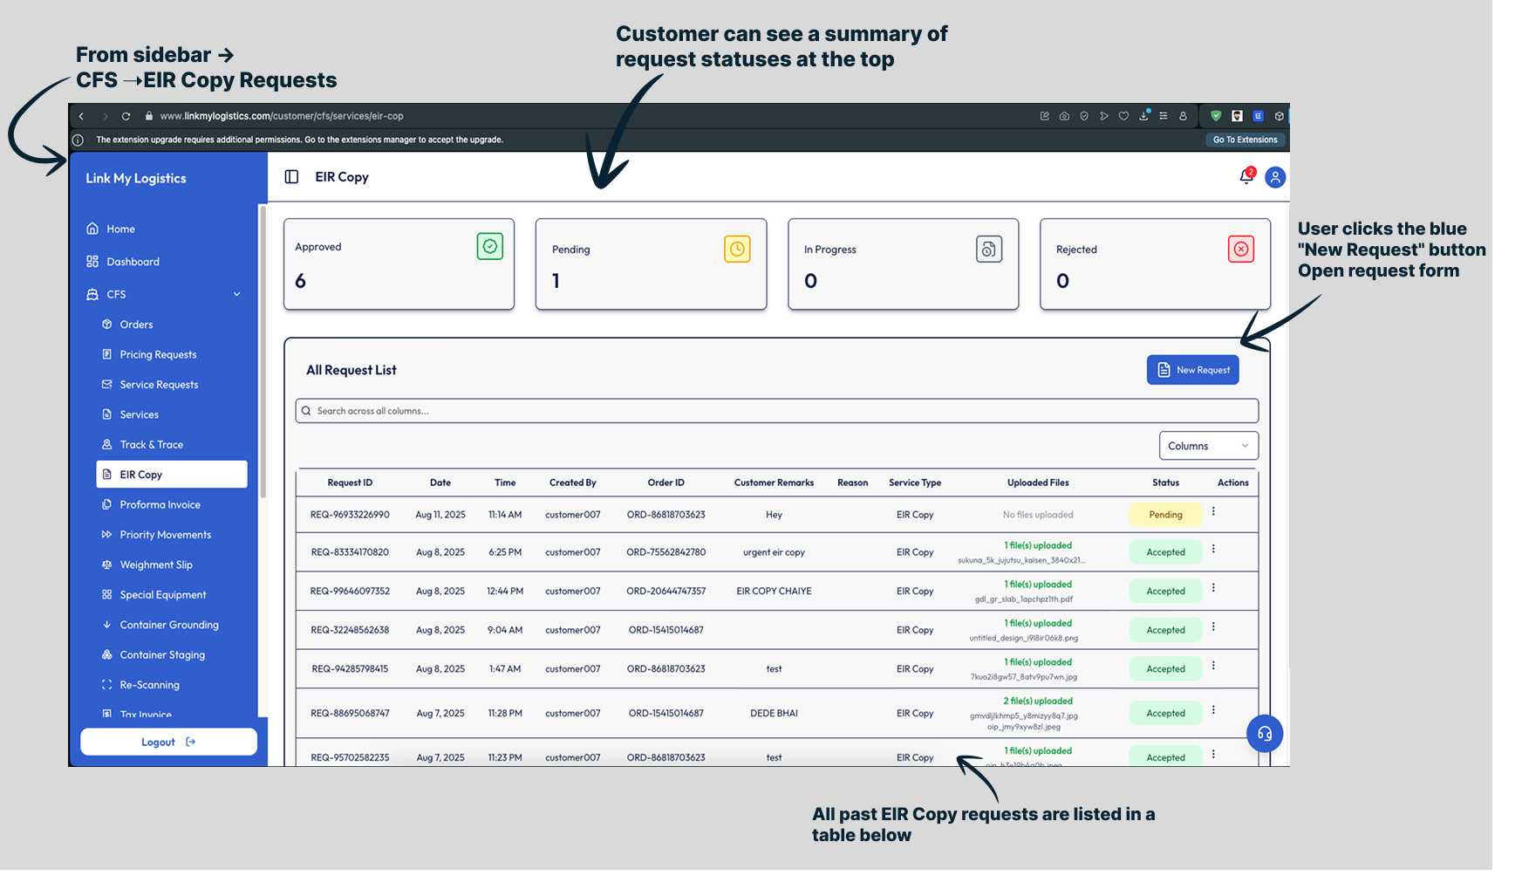Viewport: 1522px width, 876px height.
Task: Collapse the CFS sidebar section
Action: click(x=236, y=295)
